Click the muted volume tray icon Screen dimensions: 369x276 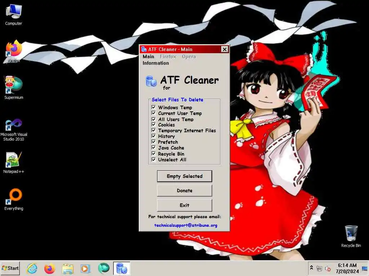click(x=328, y=268)
